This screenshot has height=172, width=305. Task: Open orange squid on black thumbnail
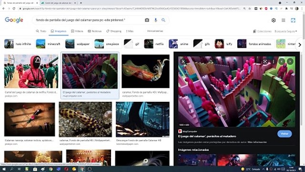145,71
